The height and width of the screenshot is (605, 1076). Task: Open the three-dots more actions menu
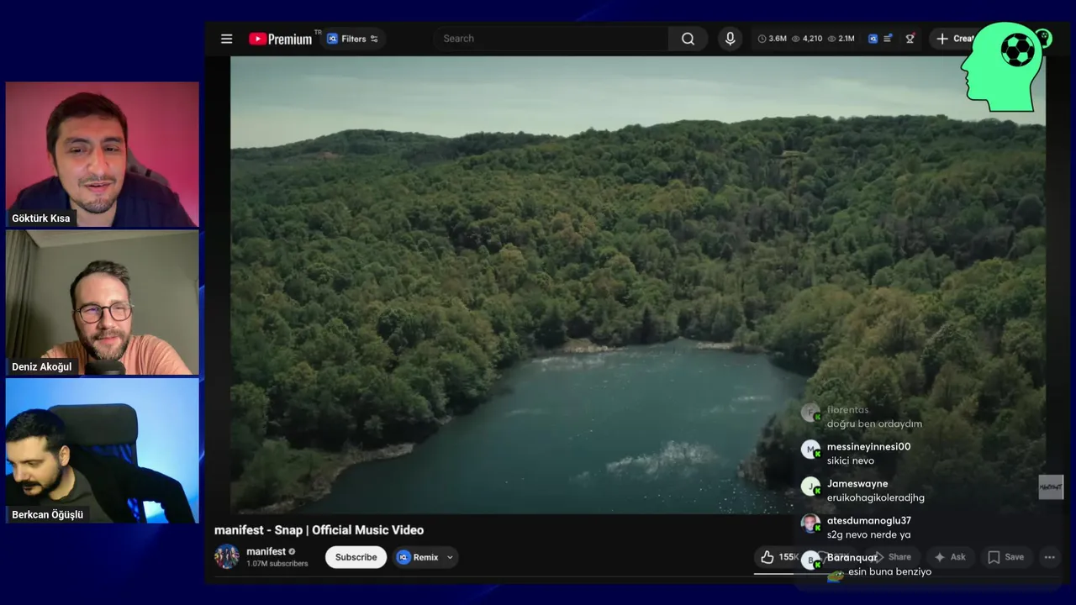pos(1049,557)
